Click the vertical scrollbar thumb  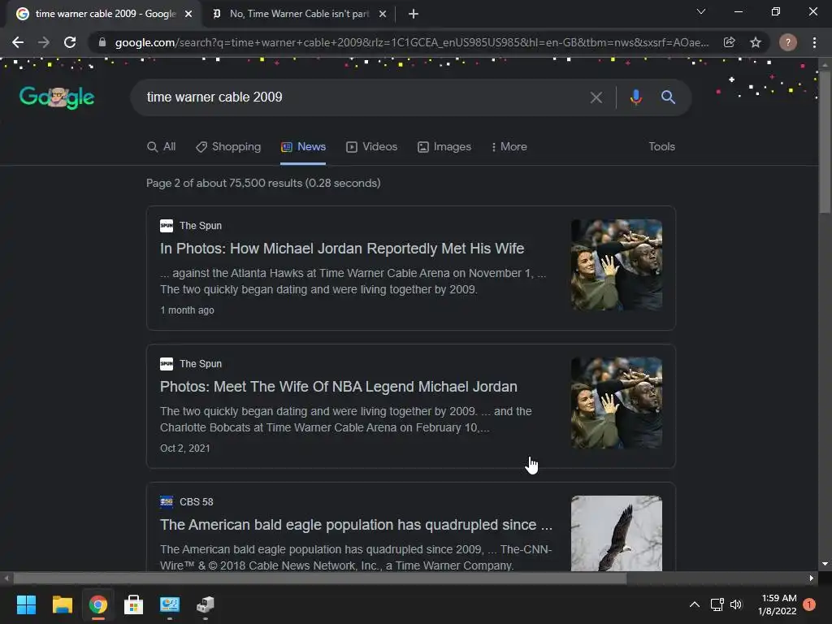coord(825,141)
